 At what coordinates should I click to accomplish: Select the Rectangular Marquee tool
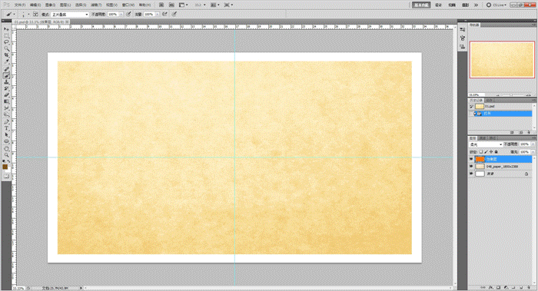[6, 35]
